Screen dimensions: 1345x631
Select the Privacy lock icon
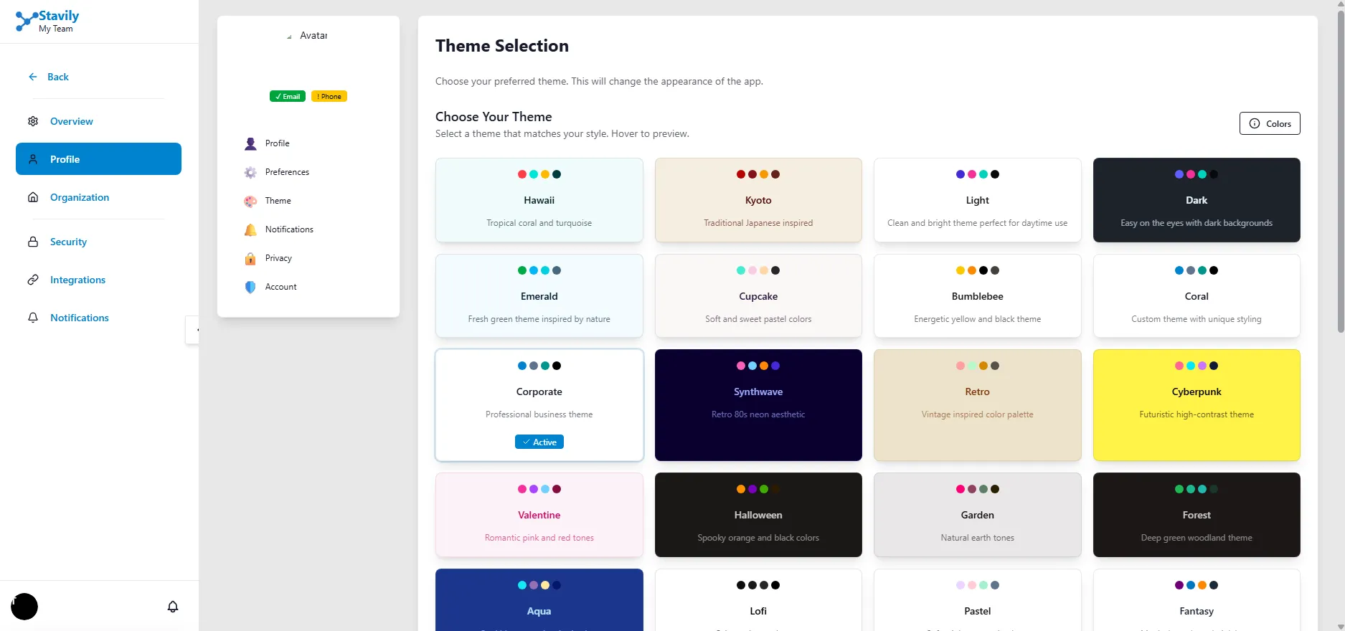tap(250, 258)
